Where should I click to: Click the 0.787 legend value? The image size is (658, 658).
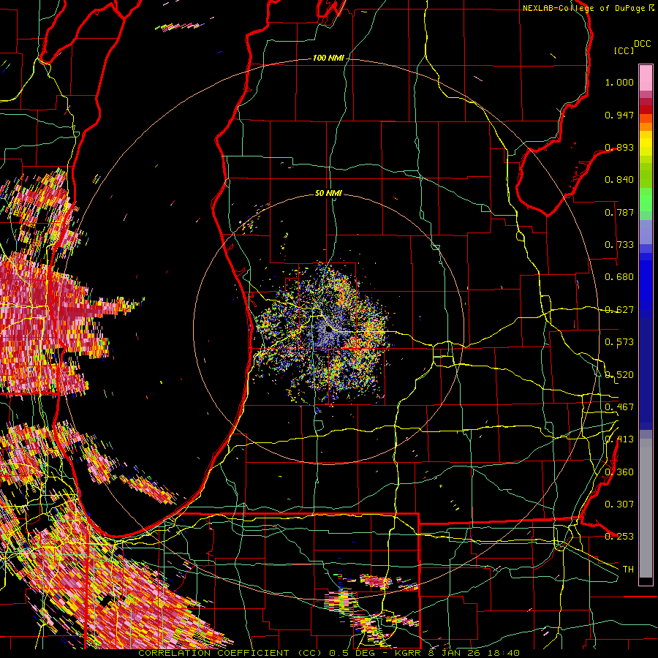pyautogui.click(x=619, y=212)
